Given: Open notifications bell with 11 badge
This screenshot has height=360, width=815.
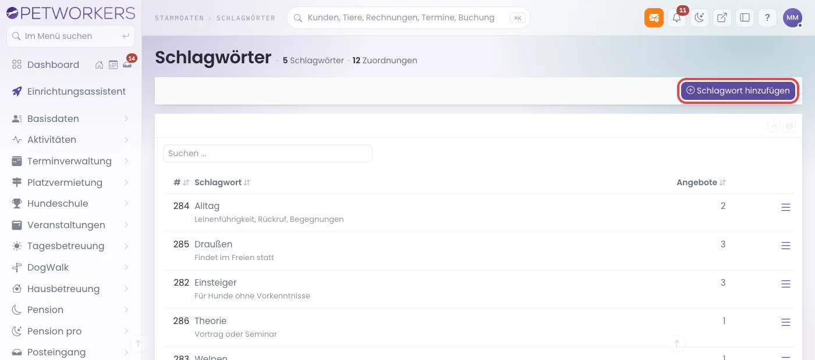Looking at the screenshot, I should (676, 17).
